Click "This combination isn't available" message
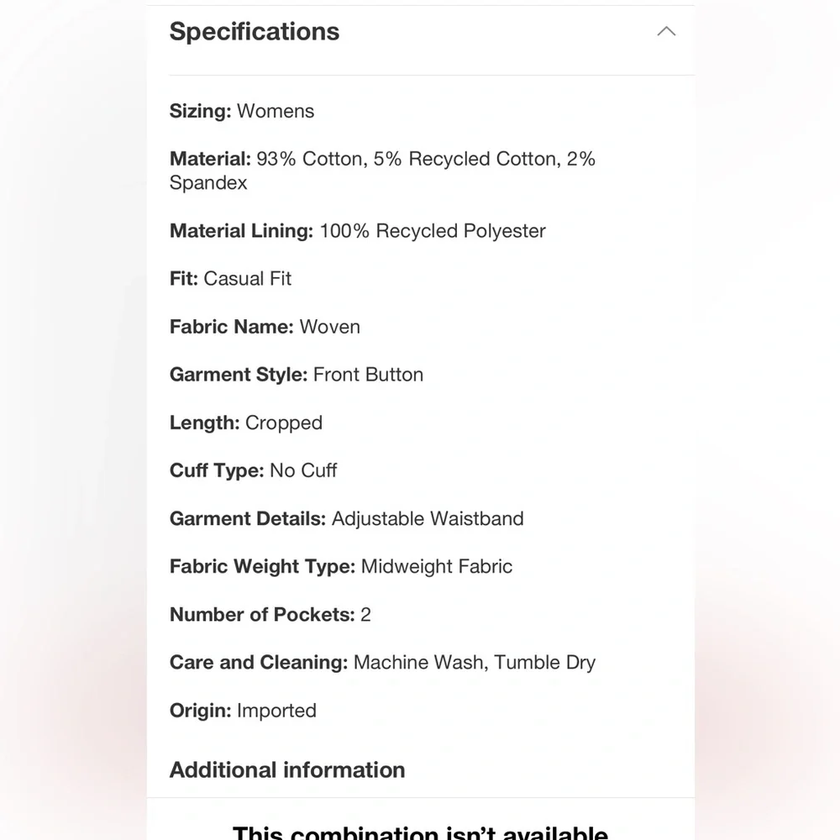The height and width of the screenshot is (840, 840). [421, 832]
